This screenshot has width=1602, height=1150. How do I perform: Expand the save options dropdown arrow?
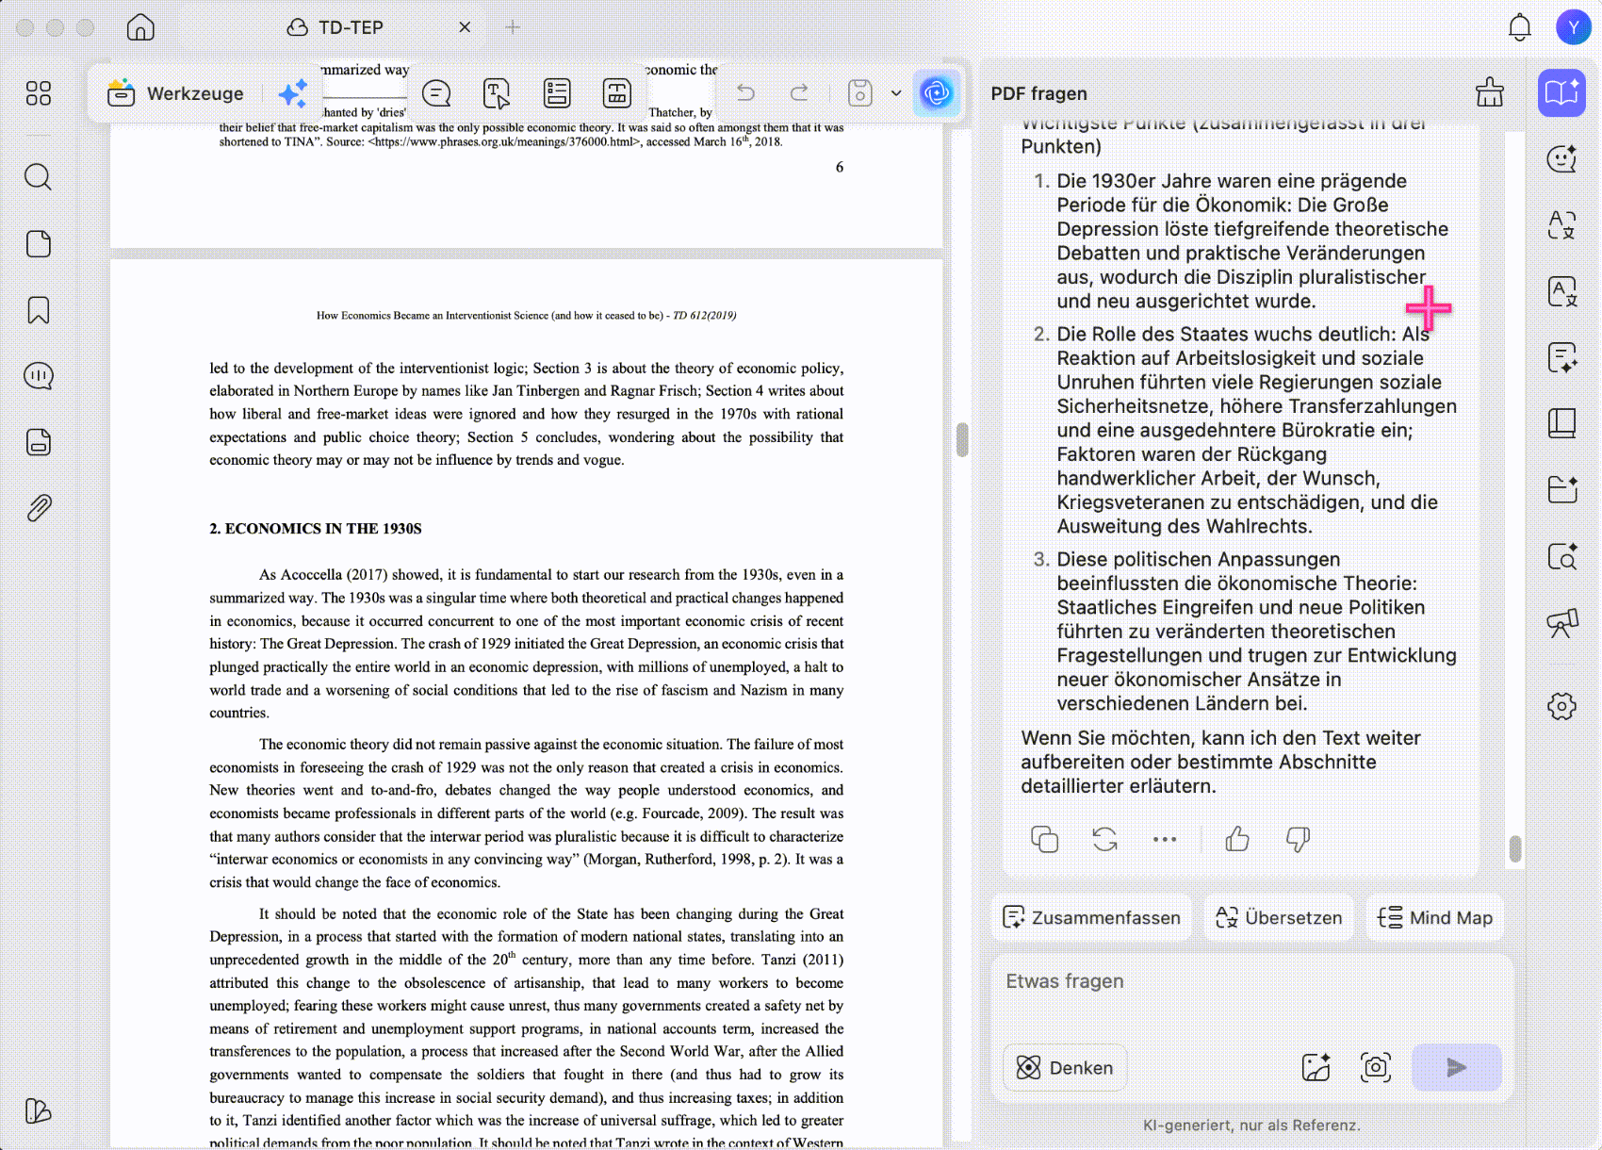click(896, 93)
